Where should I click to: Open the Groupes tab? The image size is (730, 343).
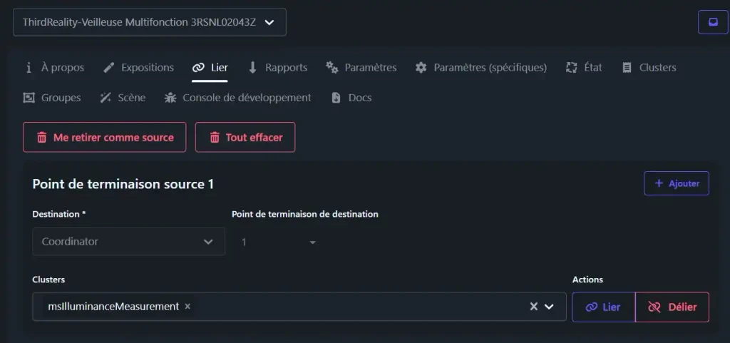[52, 98]
